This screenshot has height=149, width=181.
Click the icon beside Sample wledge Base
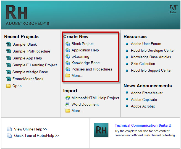coord(9,72)
